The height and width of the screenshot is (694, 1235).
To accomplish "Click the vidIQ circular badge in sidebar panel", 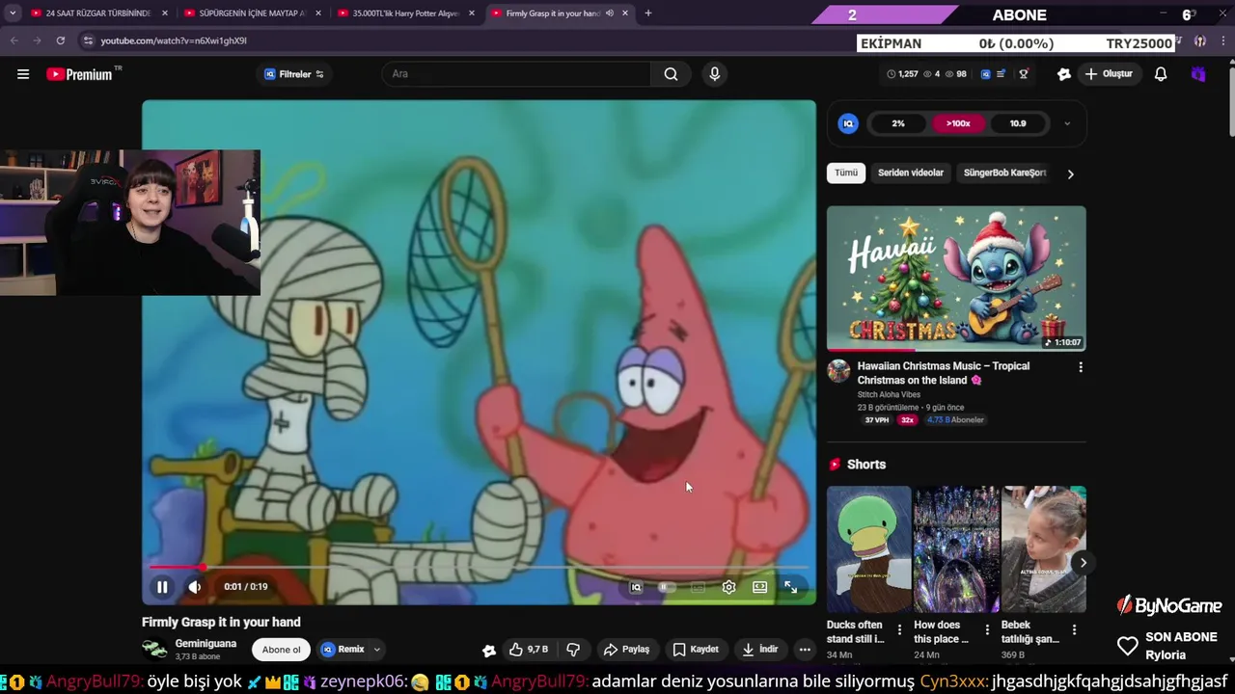I will 848,123.
